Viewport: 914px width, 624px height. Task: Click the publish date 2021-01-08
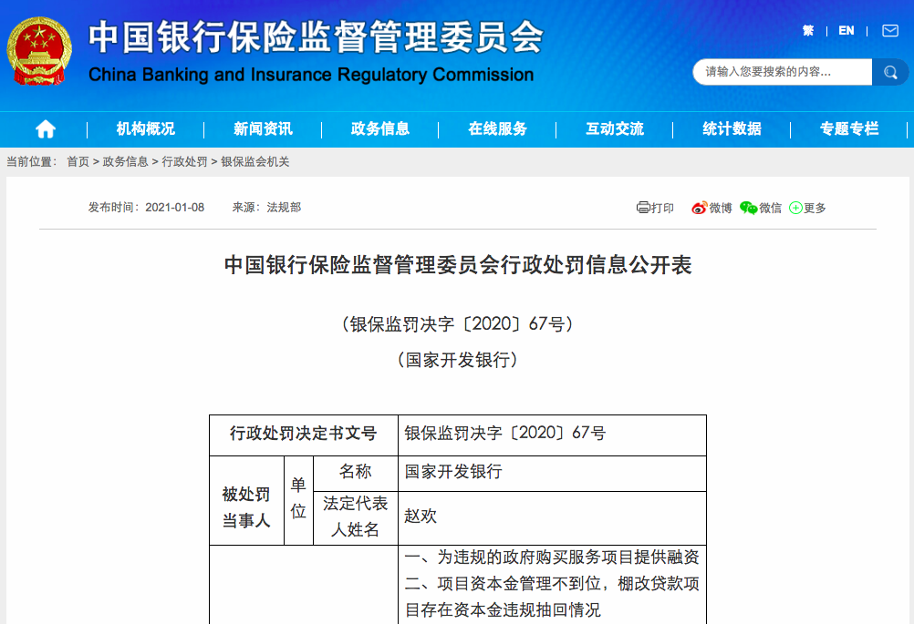175,207
